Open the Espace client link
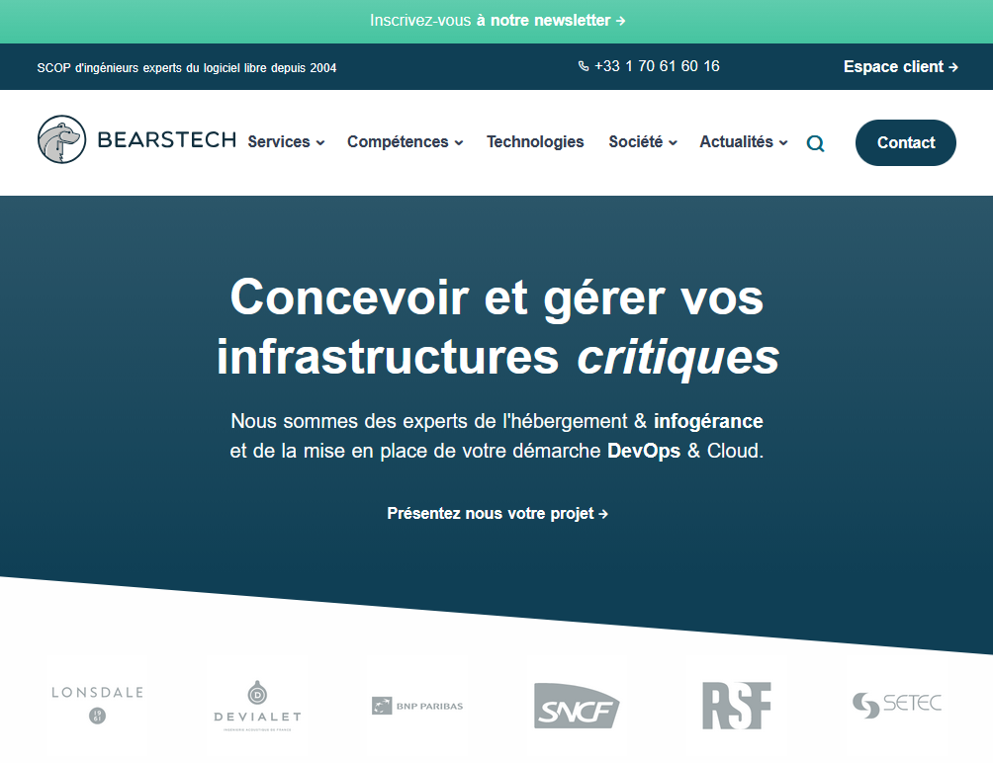Image resolution: width=993 pixels, height=763 pixels. pos(900,67)
